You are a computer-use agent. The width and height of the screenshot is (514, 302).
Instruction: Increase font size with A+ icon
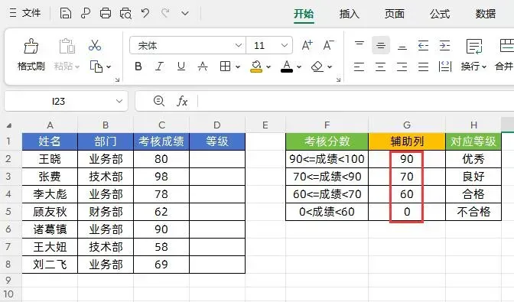click(x=307, y=45)
